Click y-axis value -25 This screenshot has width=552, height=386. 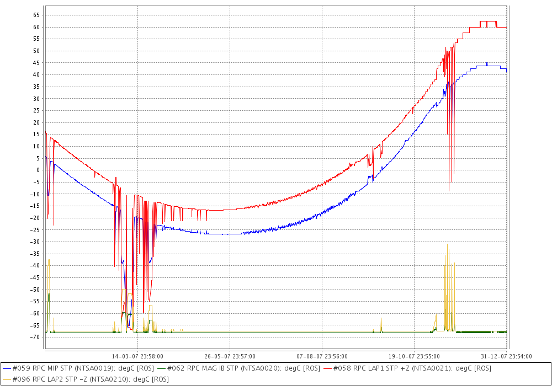35,230
